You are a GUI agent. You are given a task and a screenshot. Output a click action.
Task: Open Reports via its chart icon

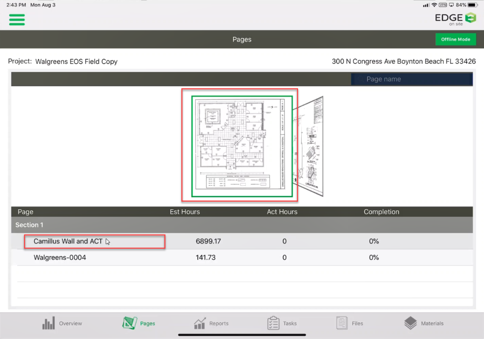[200, 323]
